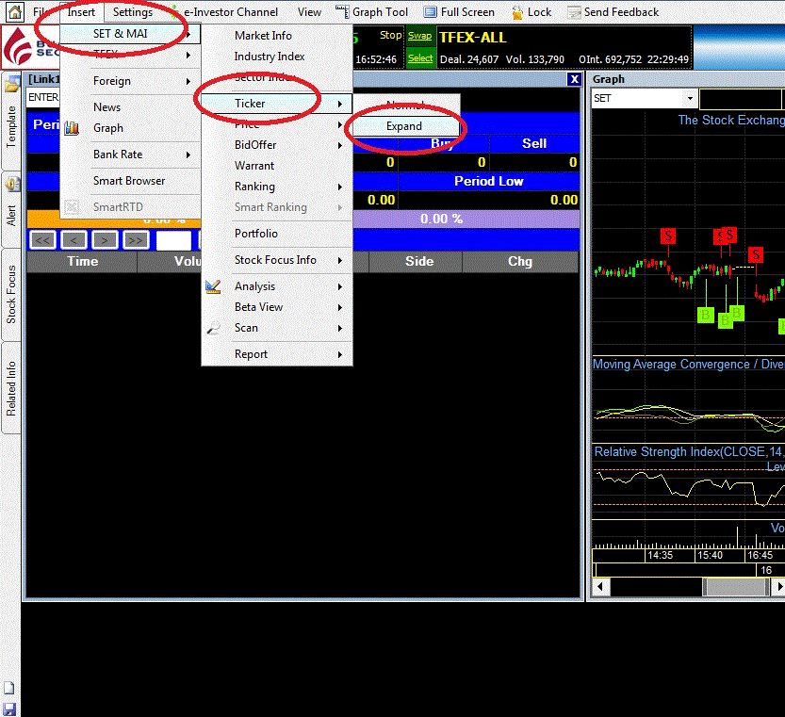Expand the Bank Rate submenu
This screenshot has height=717, width=785.
[130, 155]
